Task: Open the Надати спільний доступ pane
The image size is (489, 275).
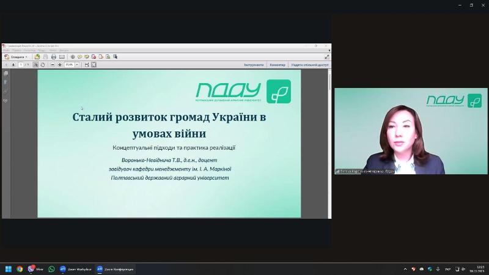Action: 310,65
